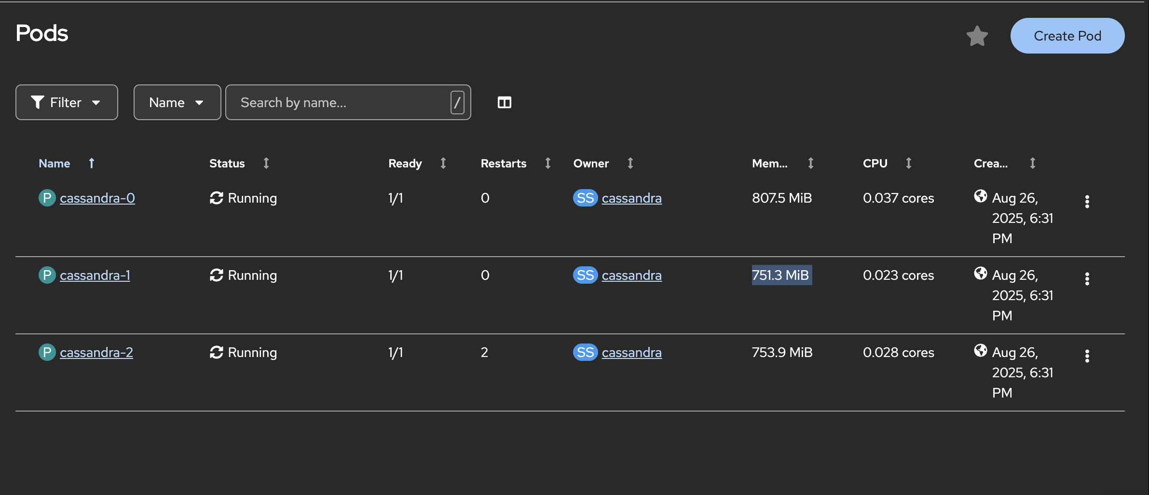The width and height of the screenshot is (1149, 495).
Task: Sort pods by Owner column
Action: [x=591, y=164]
